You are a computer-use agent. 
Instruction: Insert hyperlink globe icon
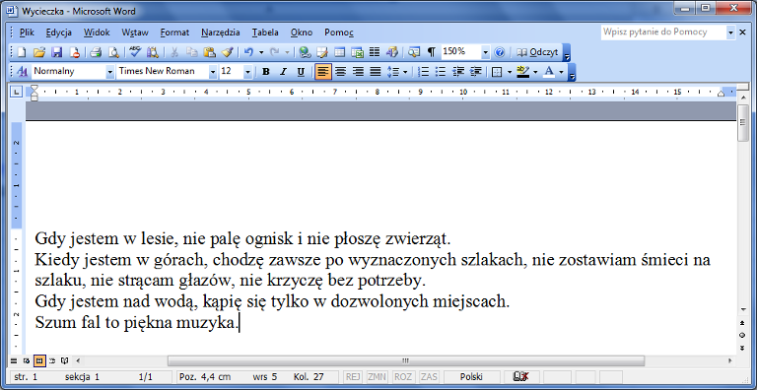click(305, 52)
